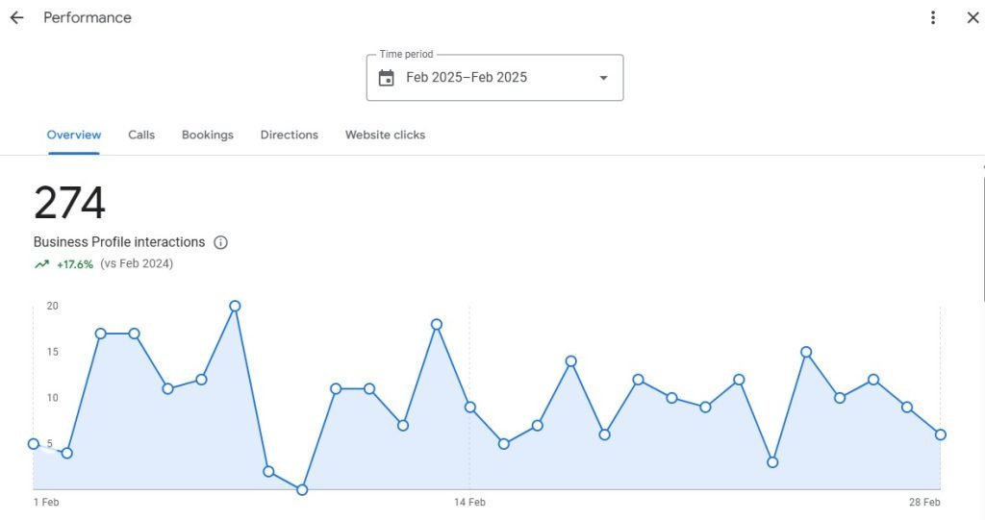Open the three-dot more options menu
The image size is (985, 520).
(x=933, y=17)
